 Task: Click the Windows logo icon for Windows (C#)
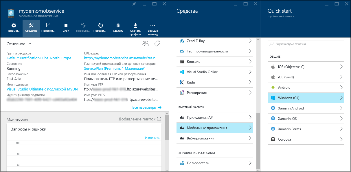point(273,98)
